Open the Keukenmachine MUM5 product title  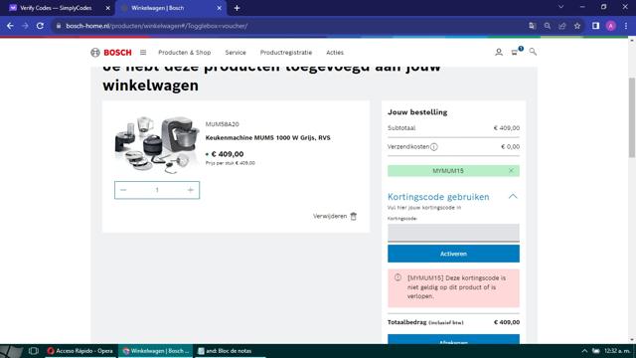click(x=267, y=138)
